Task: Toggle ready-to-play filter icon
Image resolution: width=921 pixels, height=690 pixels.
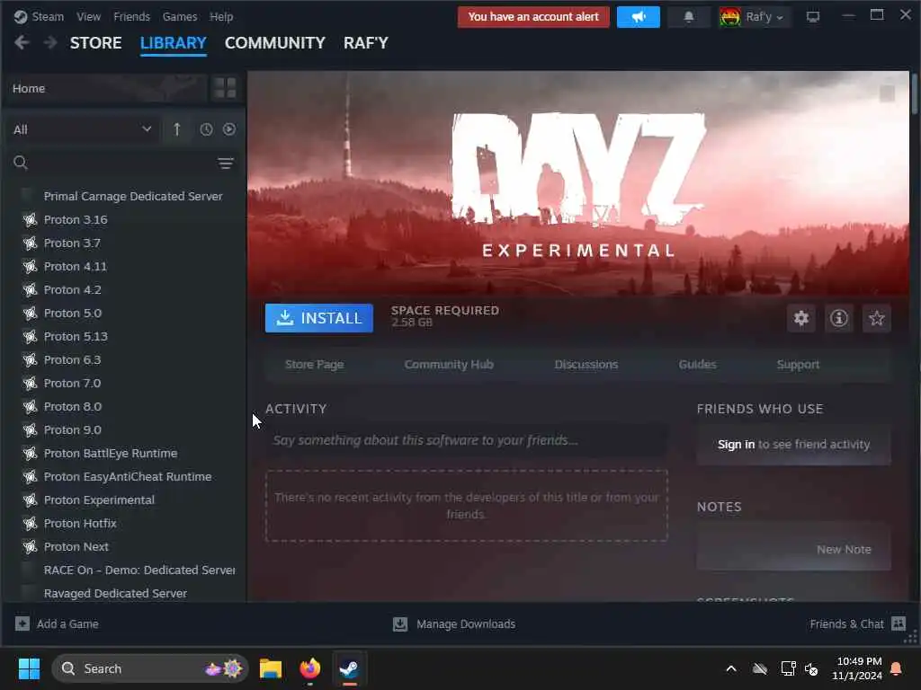Action: [x=229, y=129]
